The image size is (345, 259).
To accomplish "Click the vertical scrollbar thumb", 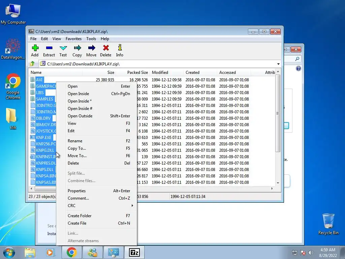I will 278,113.
